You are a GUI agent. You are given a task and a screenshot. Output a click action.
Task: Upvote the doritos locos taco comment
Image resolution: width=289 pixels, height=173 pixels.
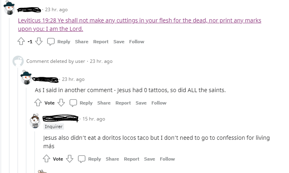(x=47, y=159)
